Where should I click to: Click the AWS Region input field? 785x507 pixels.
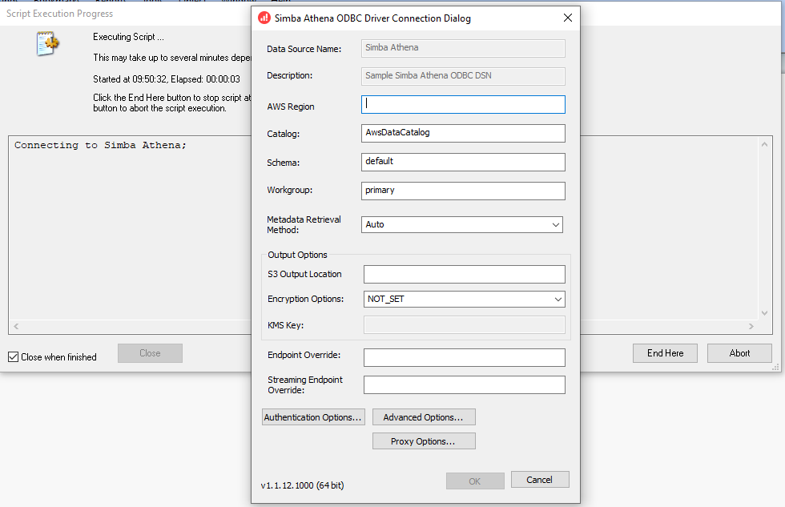[x=464, y=104]
